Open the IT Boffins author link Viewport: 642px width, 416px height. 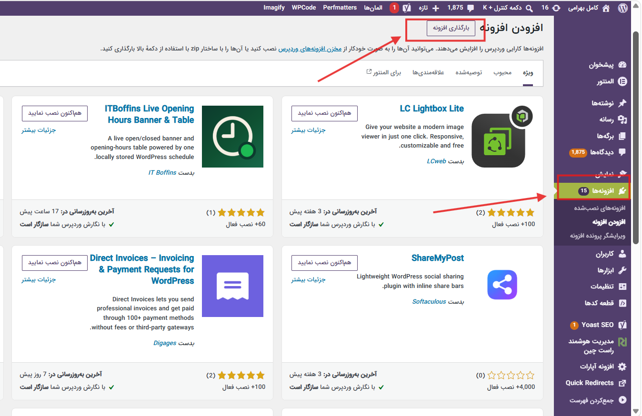pos(162,173)
